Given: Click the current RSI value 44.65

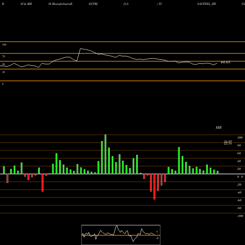Looking at the screenshot, I should pyautogui.click(x=225, y=62).
